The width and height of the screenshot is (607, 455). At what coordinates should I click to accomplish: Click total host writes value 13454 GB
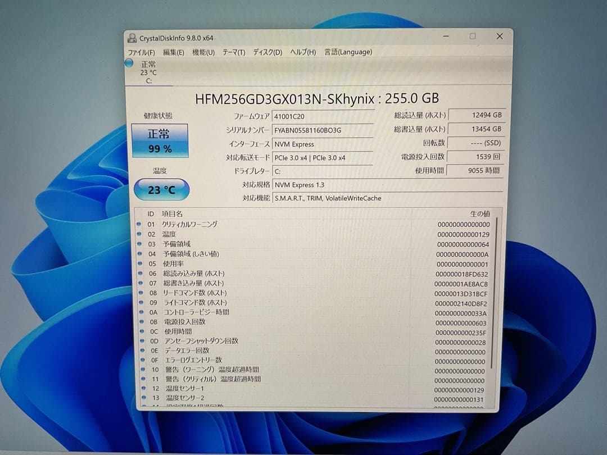[x=476, y=129]
